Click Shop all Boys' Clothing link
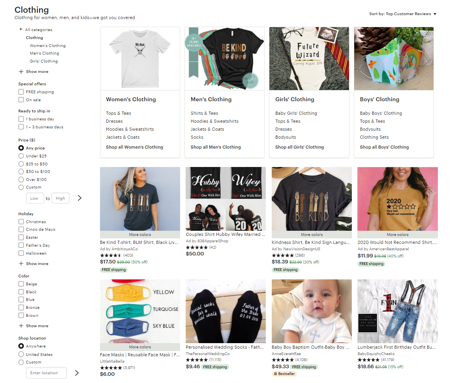This screenshot has width=461, height=383. (384, 147)
